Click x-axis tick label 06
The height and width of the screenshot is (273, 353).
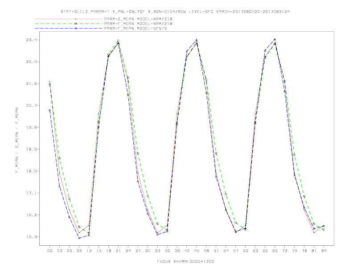[70, 251]
